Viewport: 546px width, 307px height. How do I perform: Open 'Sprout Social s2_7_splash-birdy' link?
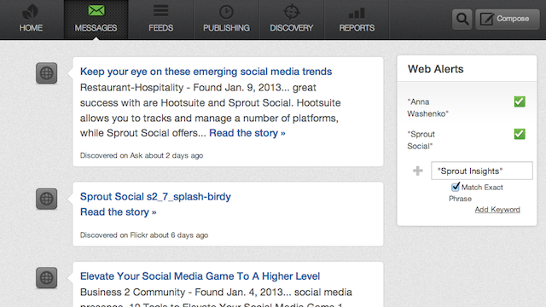(155, 196)
